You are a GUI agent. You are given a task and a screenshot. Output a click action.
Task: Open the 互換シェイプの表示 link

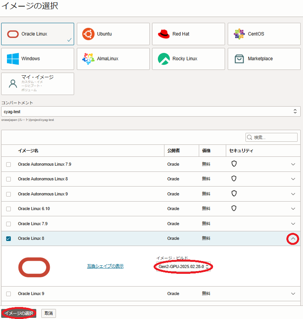coord(105,266)
